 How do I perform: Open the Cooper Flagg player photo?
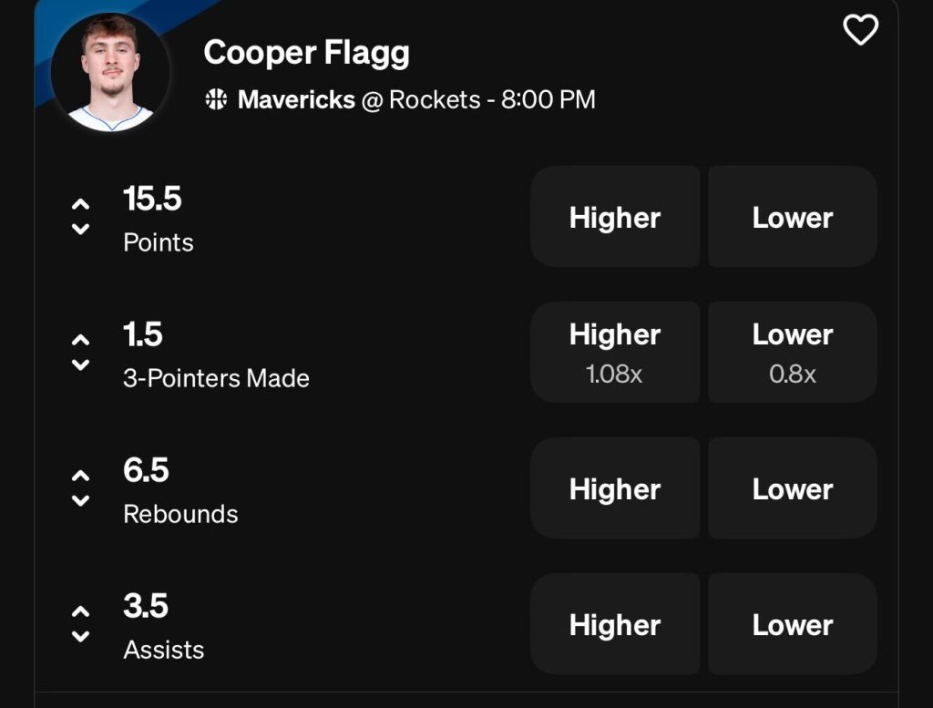[110, 73]
